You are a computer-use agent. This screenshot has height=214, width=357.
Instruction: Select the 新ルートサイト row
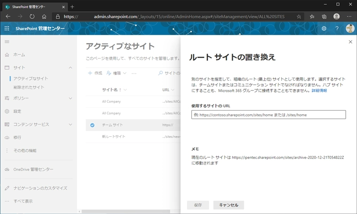tap(133, 137)
